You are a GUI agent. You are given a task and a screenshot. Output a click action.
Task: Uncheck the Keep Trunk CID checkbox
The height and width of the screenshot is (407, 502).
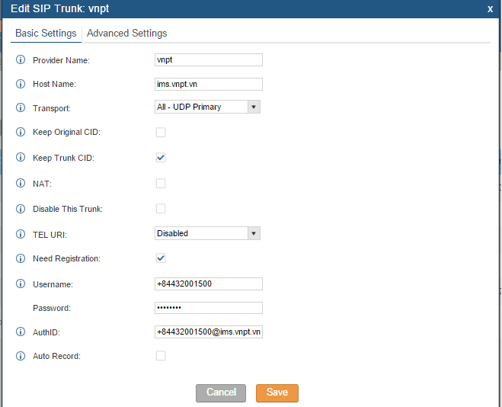[161, 158]
